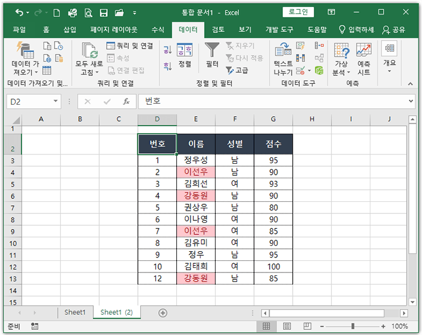Open ribbon display options button
Screen dimensions: 422x335
tap(332, 12)
